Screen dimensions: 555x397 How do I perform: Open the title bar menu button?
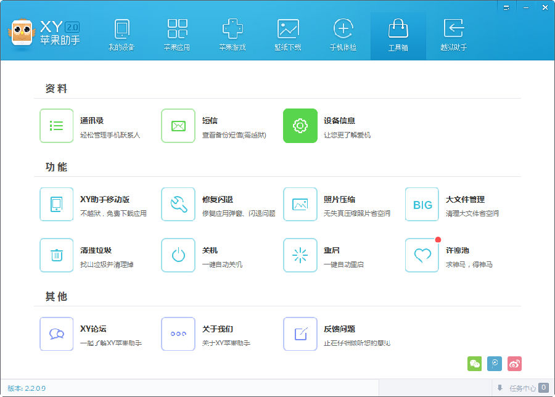point(506,7)
